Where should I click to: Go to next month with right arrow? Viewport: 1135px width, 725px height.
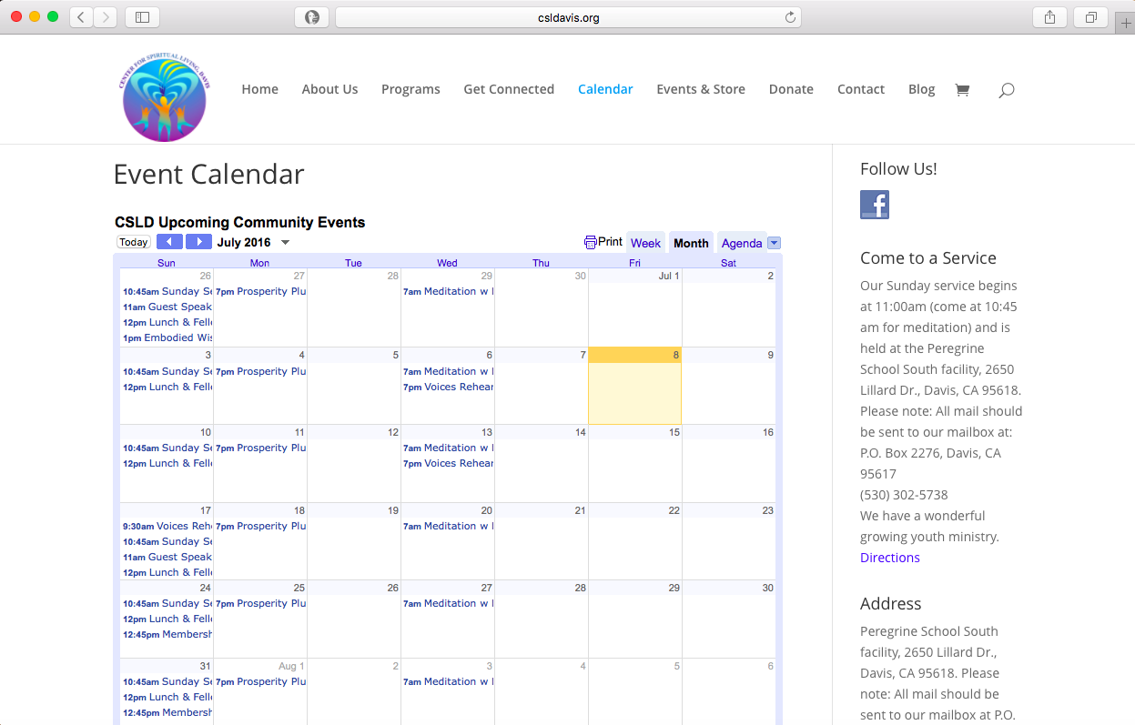point(198,242)
